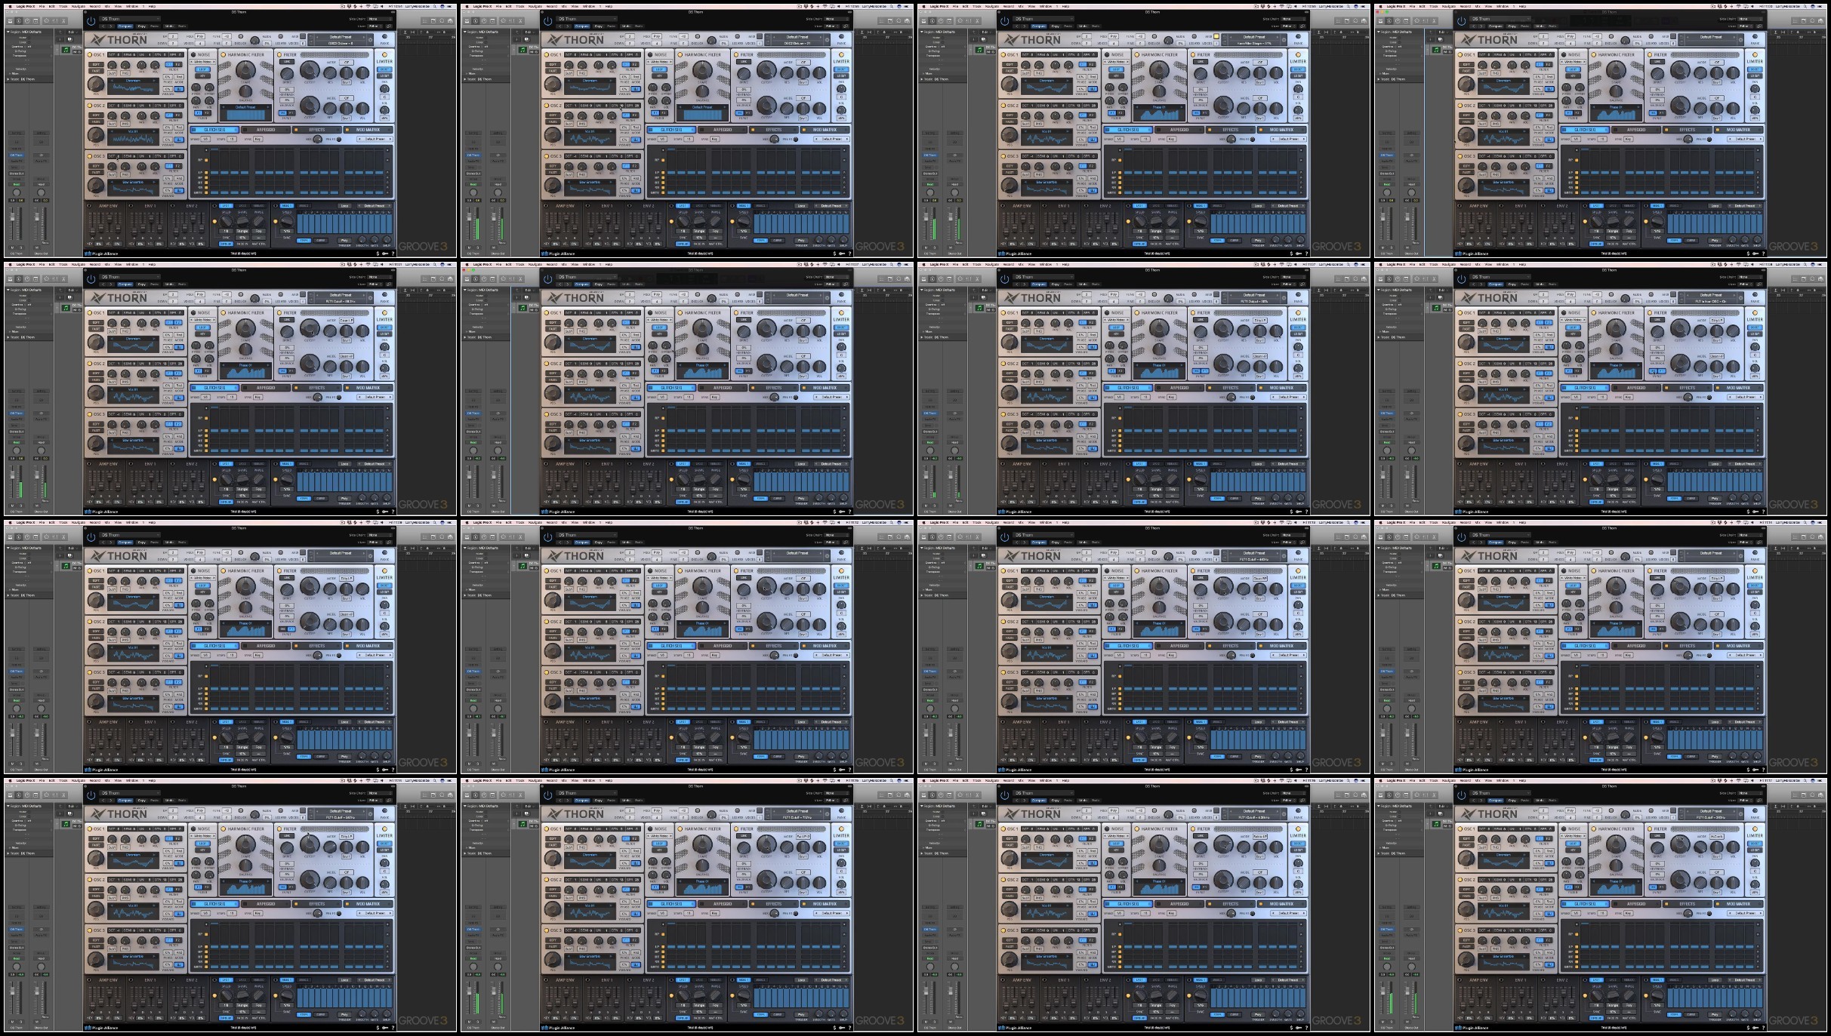Viewport: 1831px width, 1036px height.
Task: In the OSC2 Octave frame, open the LFO Triangle shape dropdown
Action: pyautogui.click(x=242, y=231)
